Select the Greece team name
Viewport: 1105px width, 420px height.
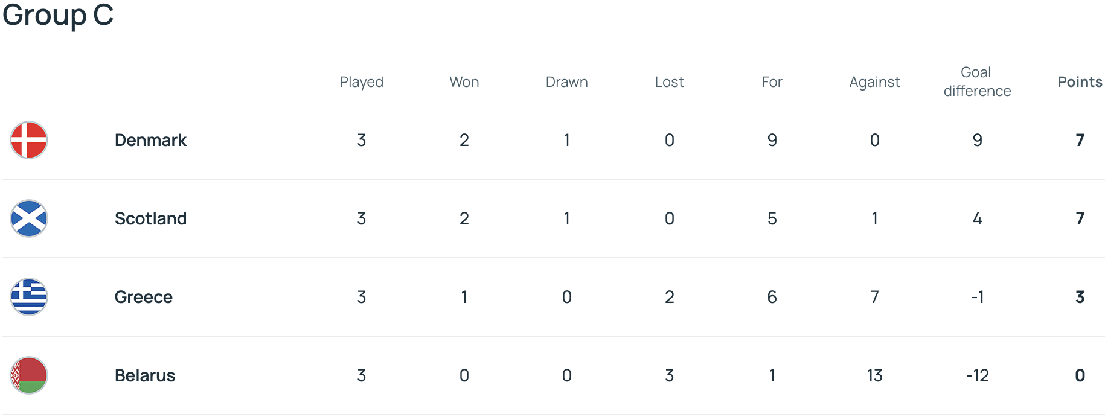coord(144,297)
